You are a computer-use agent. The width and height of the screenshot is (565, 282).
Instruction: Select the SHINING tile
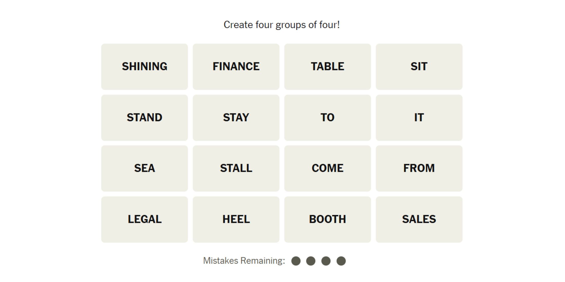[x=144, y=67]
